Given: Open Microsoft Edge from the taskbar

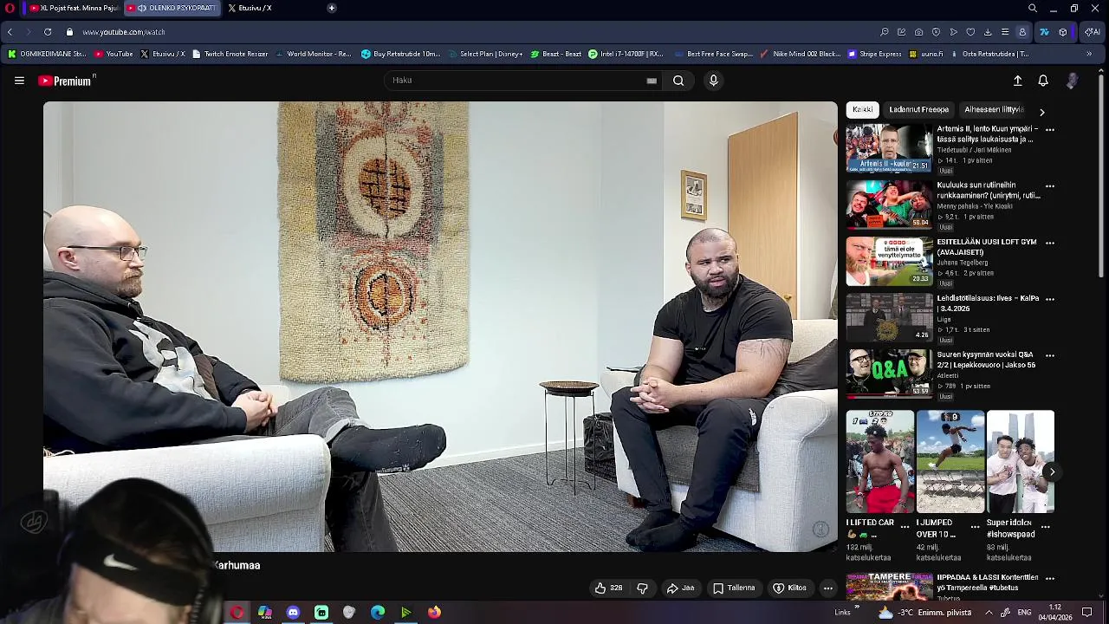Looking at the screenshot, I should 378,613.
